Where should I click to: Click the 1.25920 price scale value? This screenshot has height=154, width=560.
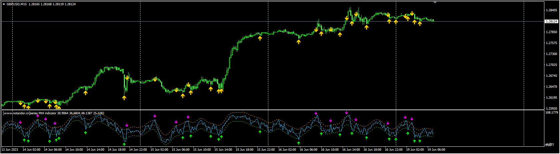(x=551, y=109)
